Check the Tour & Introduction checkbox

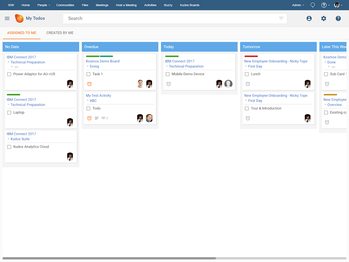[x=247, y=108]
